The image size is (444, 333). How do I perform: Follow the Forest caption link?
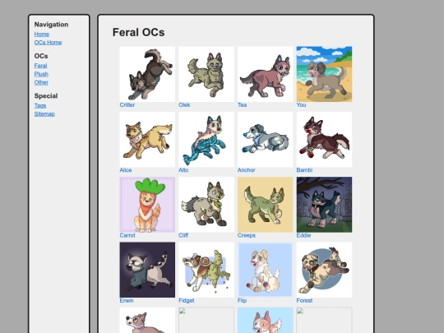(304, 300)
